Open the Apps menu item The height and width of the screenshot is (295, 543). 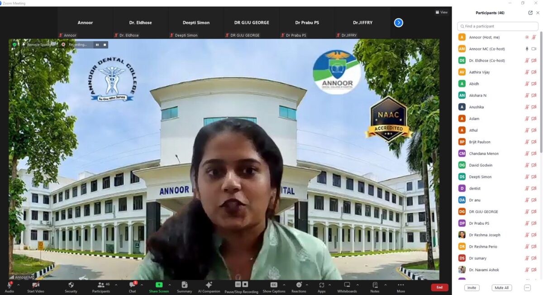click(321, 285)
